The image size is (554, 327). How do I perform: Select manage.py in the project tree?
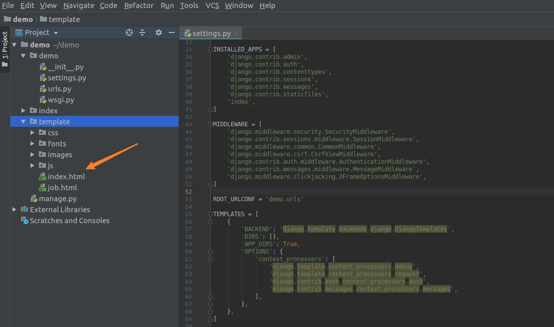click(x=57, y=199)
